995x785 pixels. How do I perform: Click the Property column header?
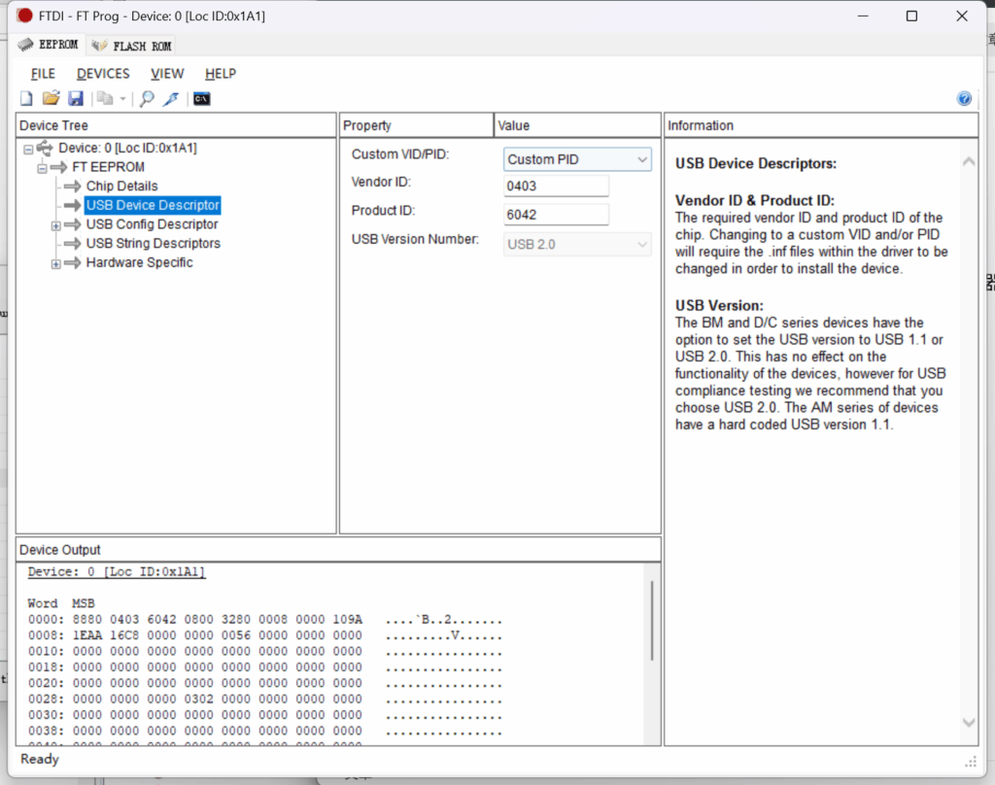pos(416,125)
